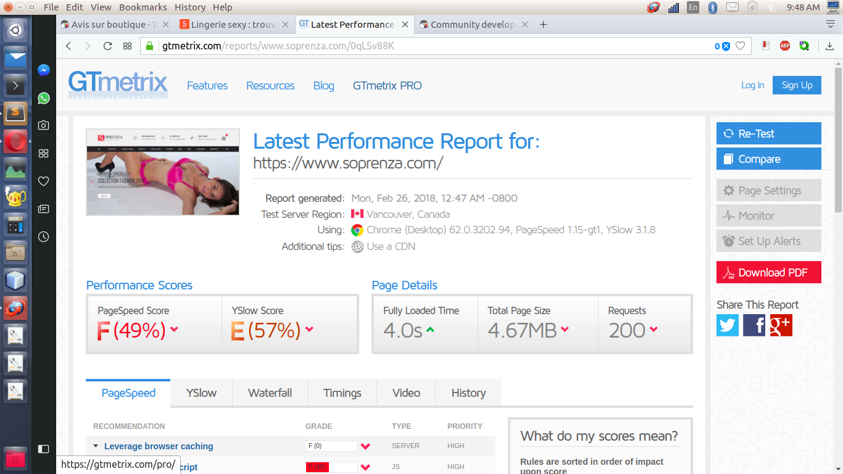Viewport: 843px width, 474px height.
Task: Open the Ubuntu Dash search
Action: click(x=15, y=30)
